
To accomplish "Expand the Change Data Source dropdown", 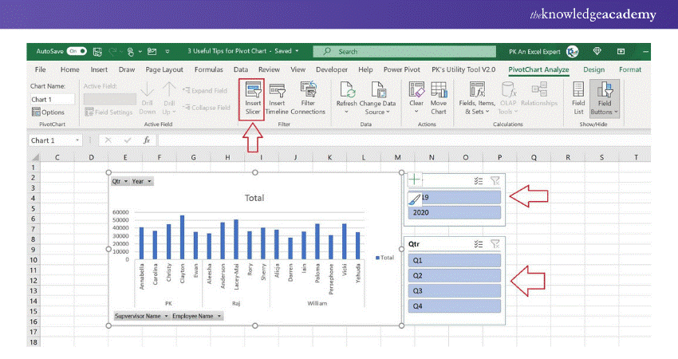I will point(377,112).
